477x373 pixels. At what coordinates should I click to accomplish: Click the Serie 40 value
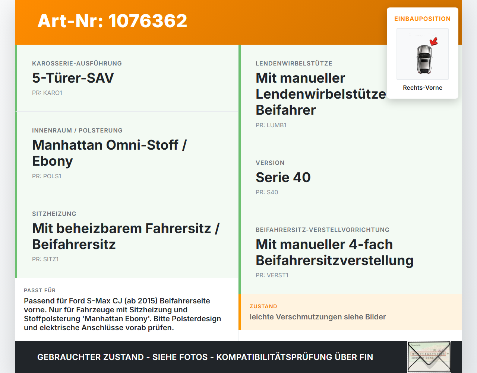tap(283, 177)
